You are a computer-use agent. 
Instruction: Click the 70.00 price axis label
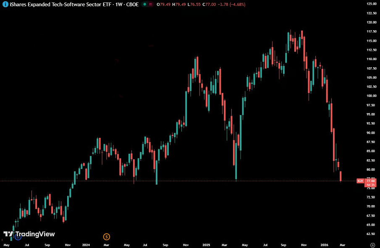pyautogui.click(x=372, y=206)
